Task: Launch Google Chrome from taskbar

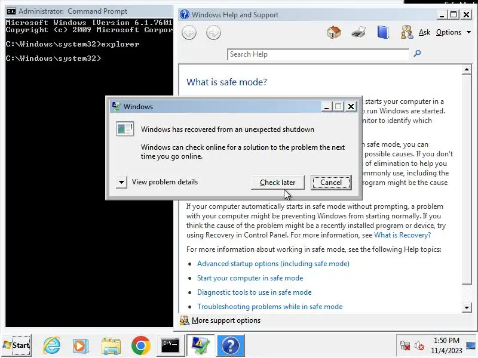Action: (x=141, y=345)
